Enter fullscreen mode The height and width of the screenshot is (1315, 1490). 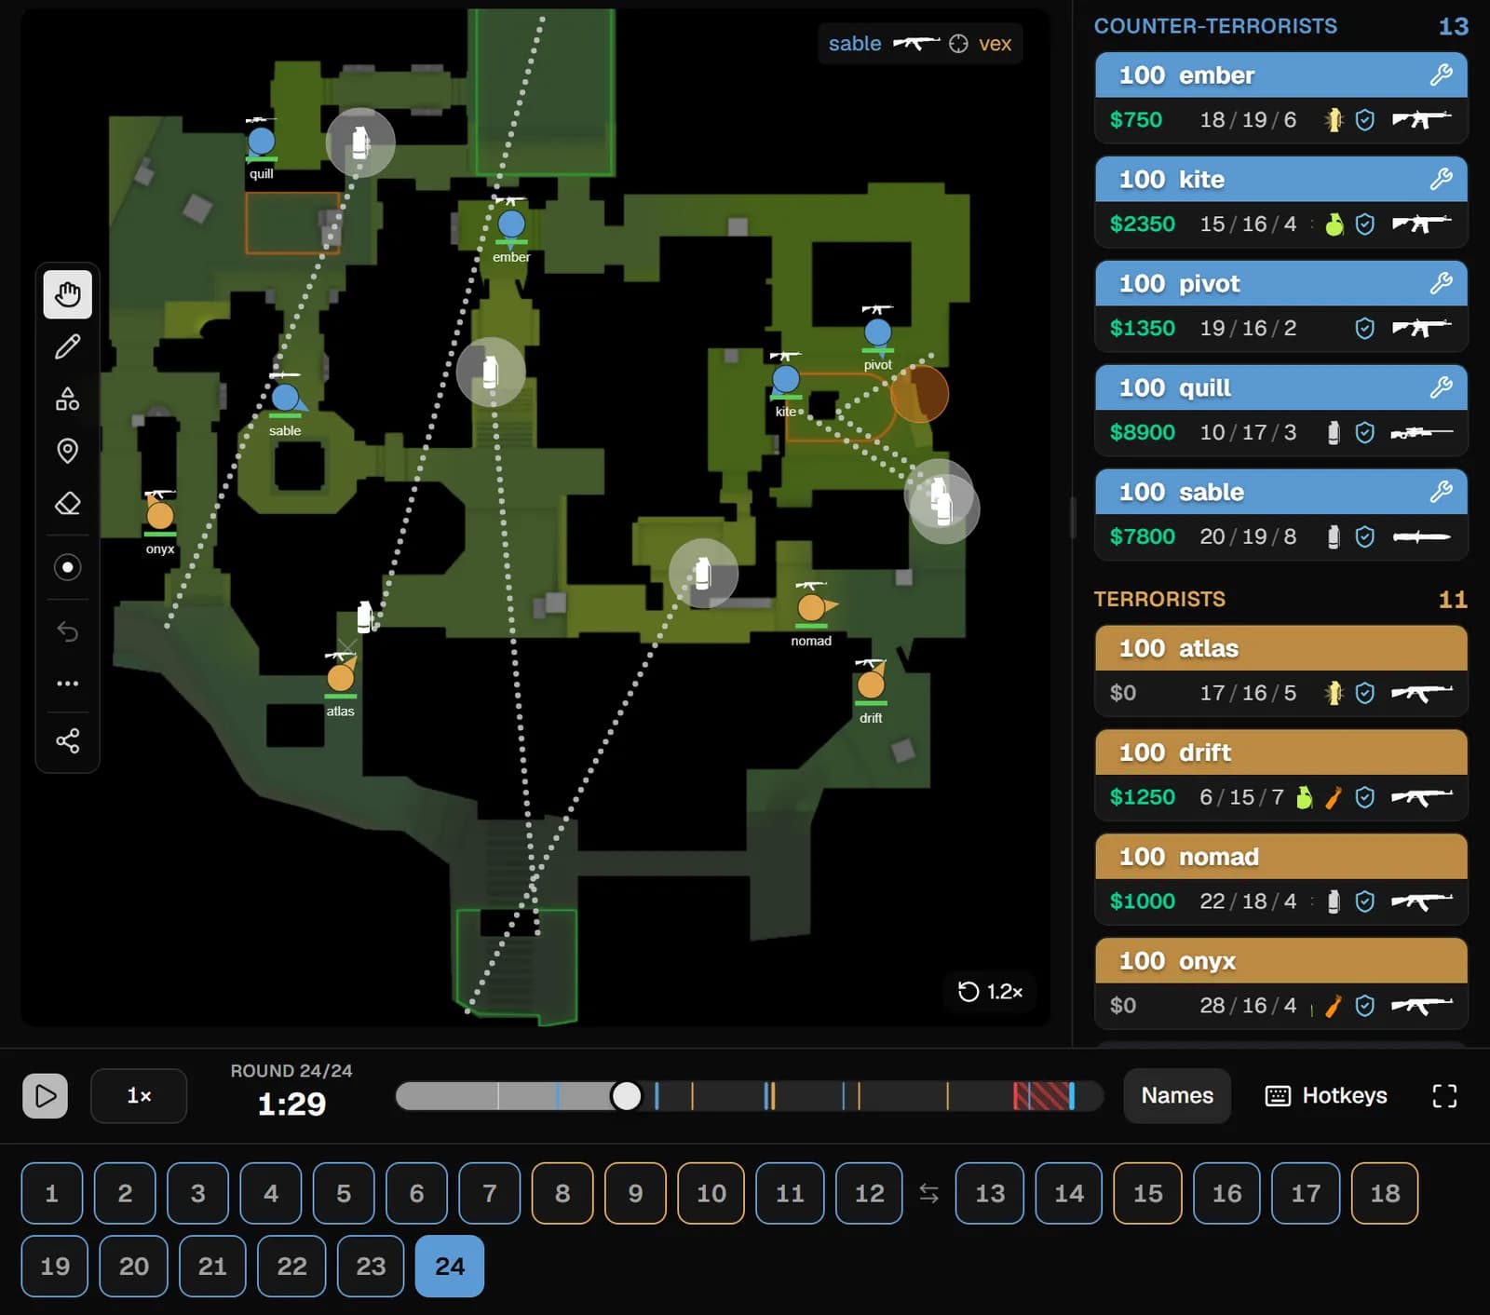pyautogui.click(x=1444, y=1096)
